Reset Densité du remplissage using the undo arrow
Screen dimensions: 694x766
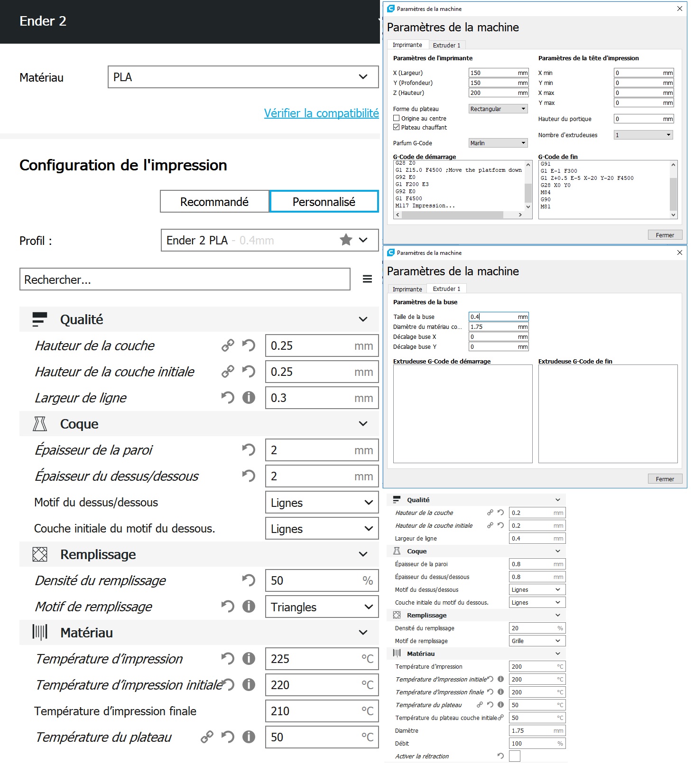(x=249, y=580)
